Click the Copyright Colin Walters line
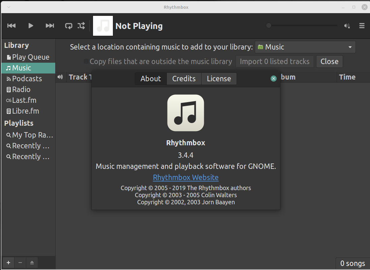The height and width of the screenshot is (270, 370). tap(186, 195)
